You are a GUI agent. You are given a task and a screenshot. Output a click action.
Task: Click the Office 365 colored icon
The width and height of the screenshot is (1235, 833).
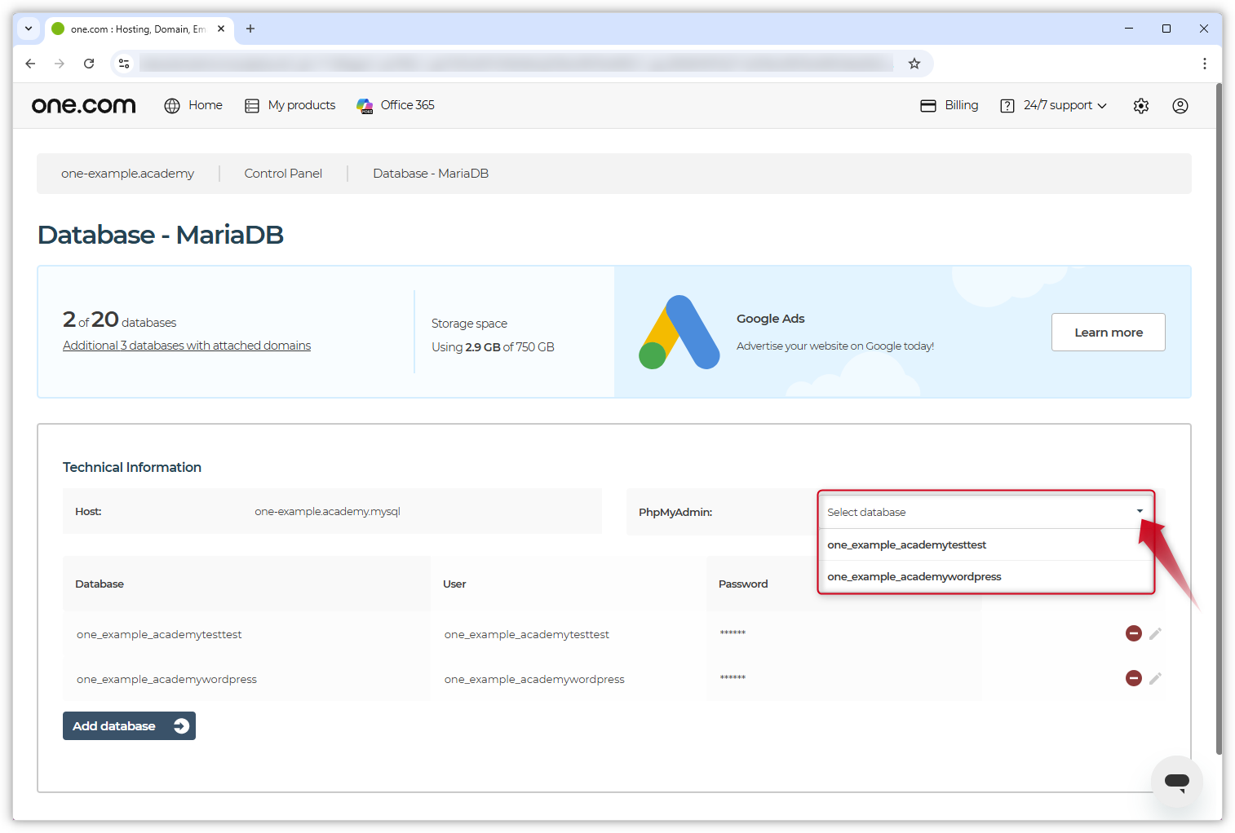pos(365,105)
